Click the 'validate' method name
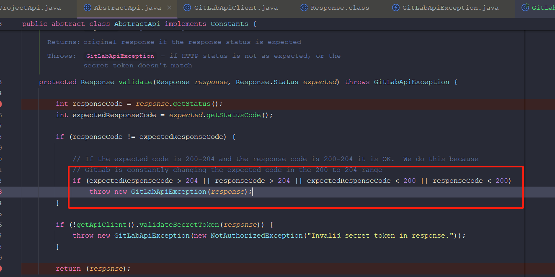This screenshot has width=555, height=277. pos(135,82)
